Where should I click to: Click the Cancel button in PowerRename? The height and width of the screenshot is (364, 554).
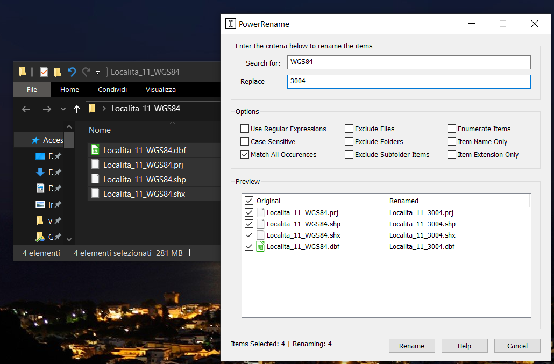[517, 346]
